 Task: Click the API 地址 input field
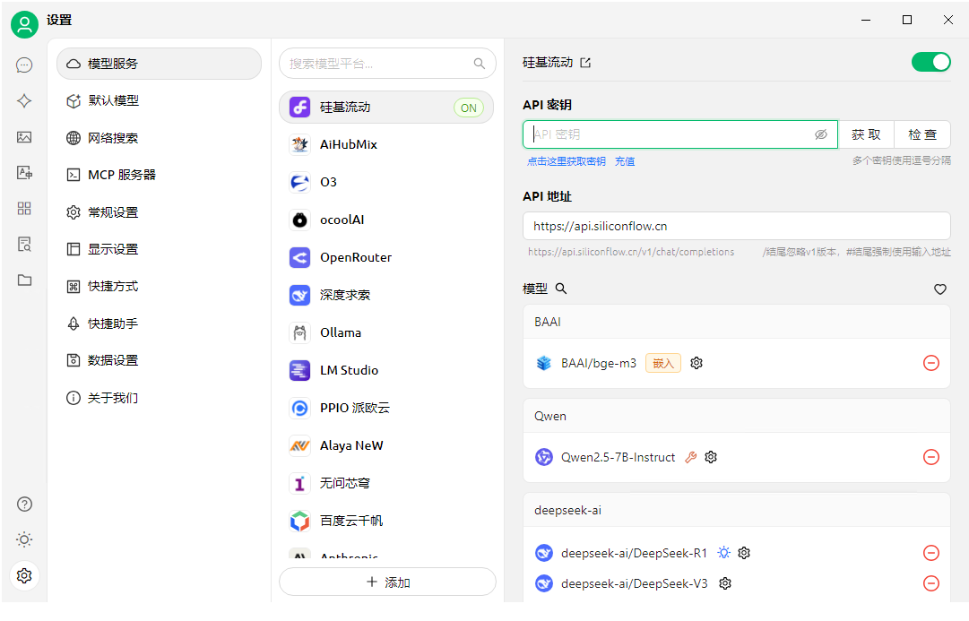point(736,226)
